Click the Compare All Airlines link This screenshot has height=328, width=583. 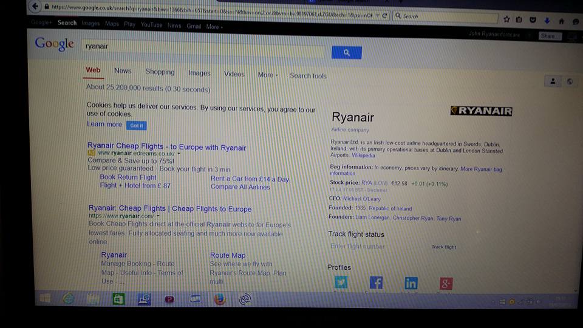pos(240,186)
